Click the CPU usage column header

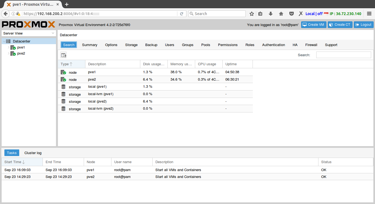click(x=209, y=64)
